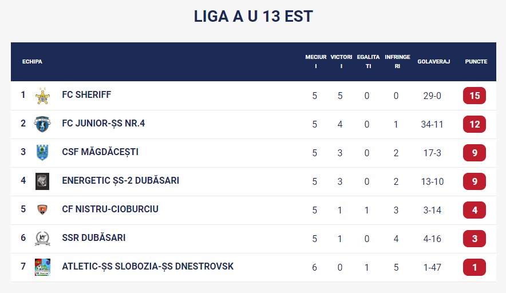Open the FC SHERIFF team page
Screen dimensions: 506x293
coord(86,95)
